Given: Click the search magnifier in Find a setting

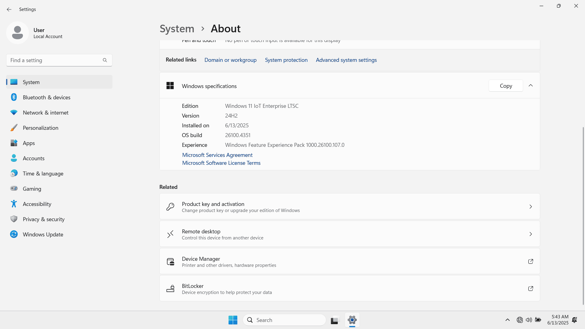Looking at the screenshot, I should [105, 60].
